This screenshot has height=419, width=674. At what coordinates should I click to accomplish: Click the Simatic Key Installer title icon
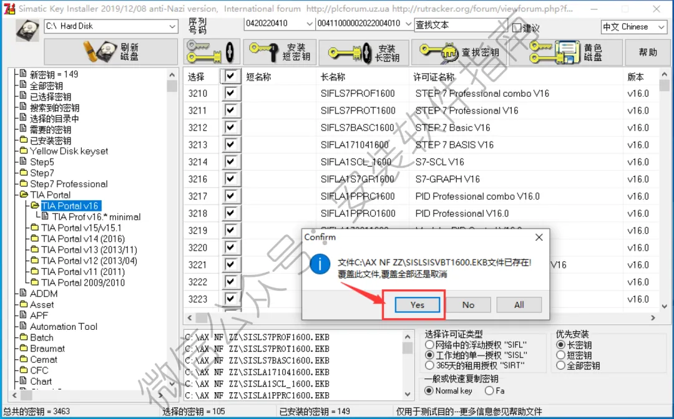tap(9, 9)
